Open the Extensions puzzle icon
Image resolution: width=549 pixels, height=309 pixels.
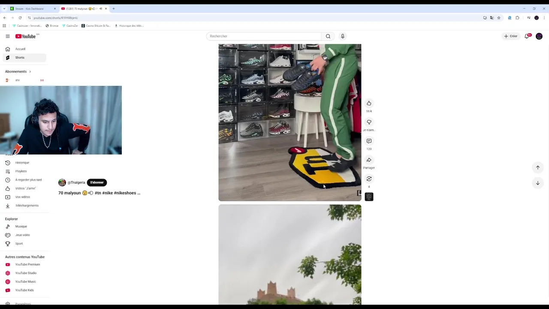[x=517, y=18]
